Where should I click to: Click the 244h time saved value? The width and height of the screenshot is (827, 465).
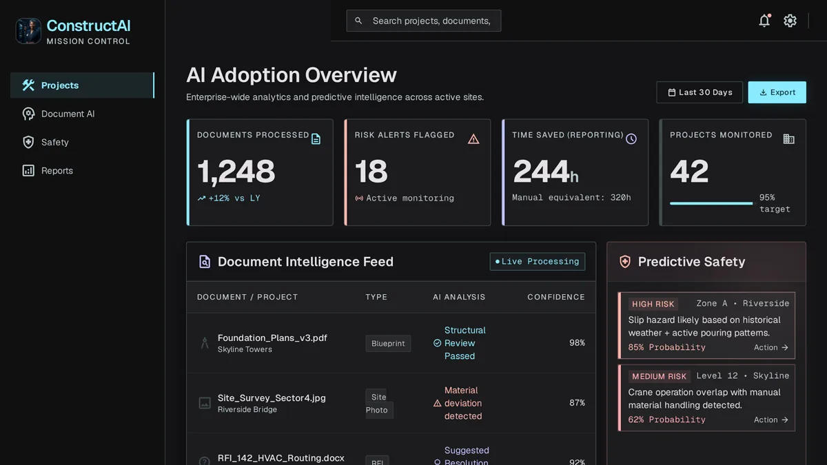(x=546, y=172)
